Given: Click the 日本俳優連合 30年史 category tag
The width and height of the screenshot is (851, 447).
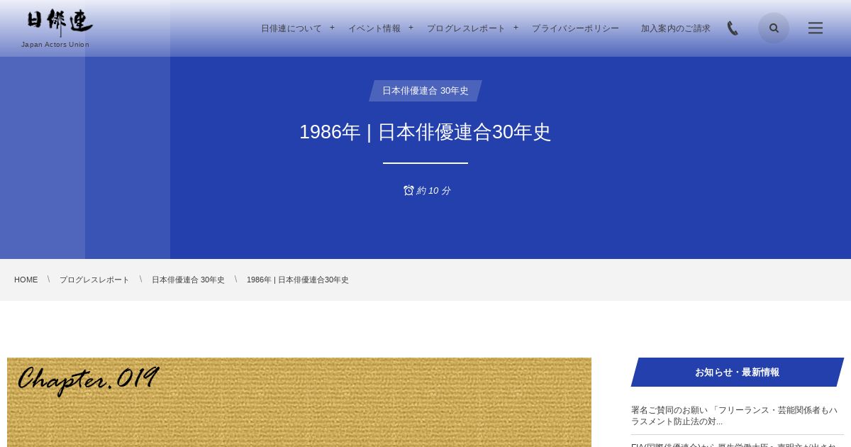Looking at the screenshot, I should coord(425,91).
